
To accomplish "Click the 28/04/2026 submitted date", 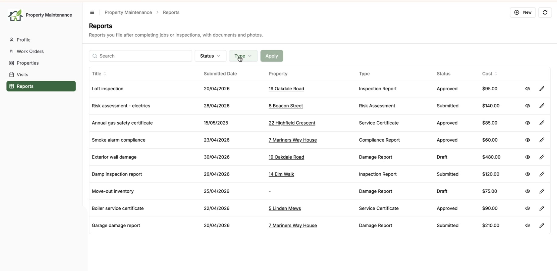I will [x=216, y=106].
